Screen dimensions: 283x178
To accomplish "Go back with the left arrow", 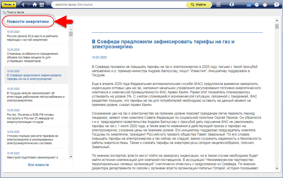I will 23,5.
